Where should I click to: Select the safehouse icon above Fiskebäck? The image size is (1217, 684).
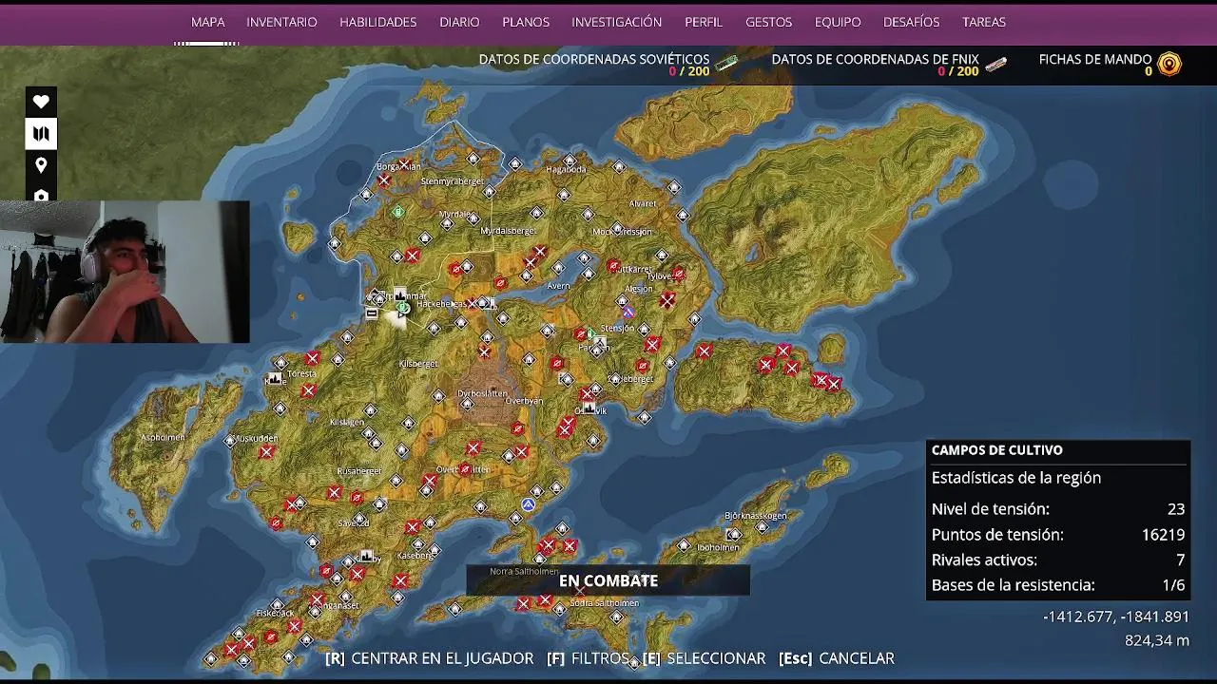(277, 604)
